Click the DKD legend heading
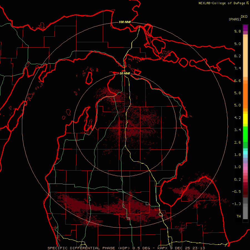This screenshot has height=250, width=250. tap(244, 17)
